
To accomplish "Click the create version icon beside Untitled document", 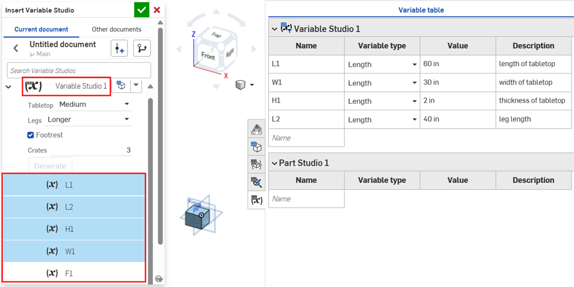I will click(x=119, y=48).
